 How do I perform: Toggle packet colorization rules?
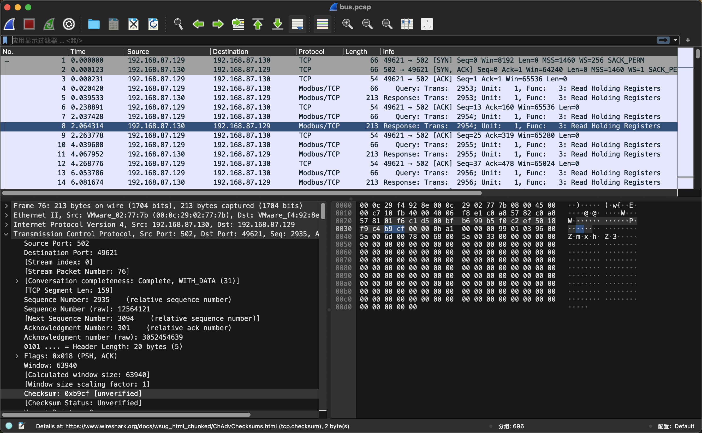click(322, 24)
